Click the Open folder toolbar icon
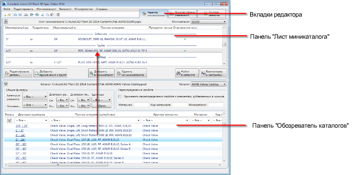Image resolution: width=354 pixels, height=175 pixels. (x=9, y=15)
